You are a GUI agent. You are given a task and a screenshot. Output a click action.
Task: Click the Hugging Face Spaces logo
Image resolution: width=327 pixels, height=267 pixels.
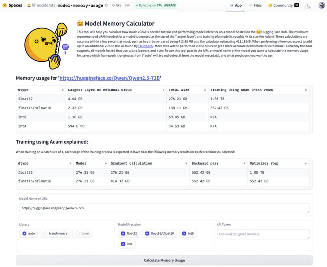pyautogui.click(x=5, y=5)
